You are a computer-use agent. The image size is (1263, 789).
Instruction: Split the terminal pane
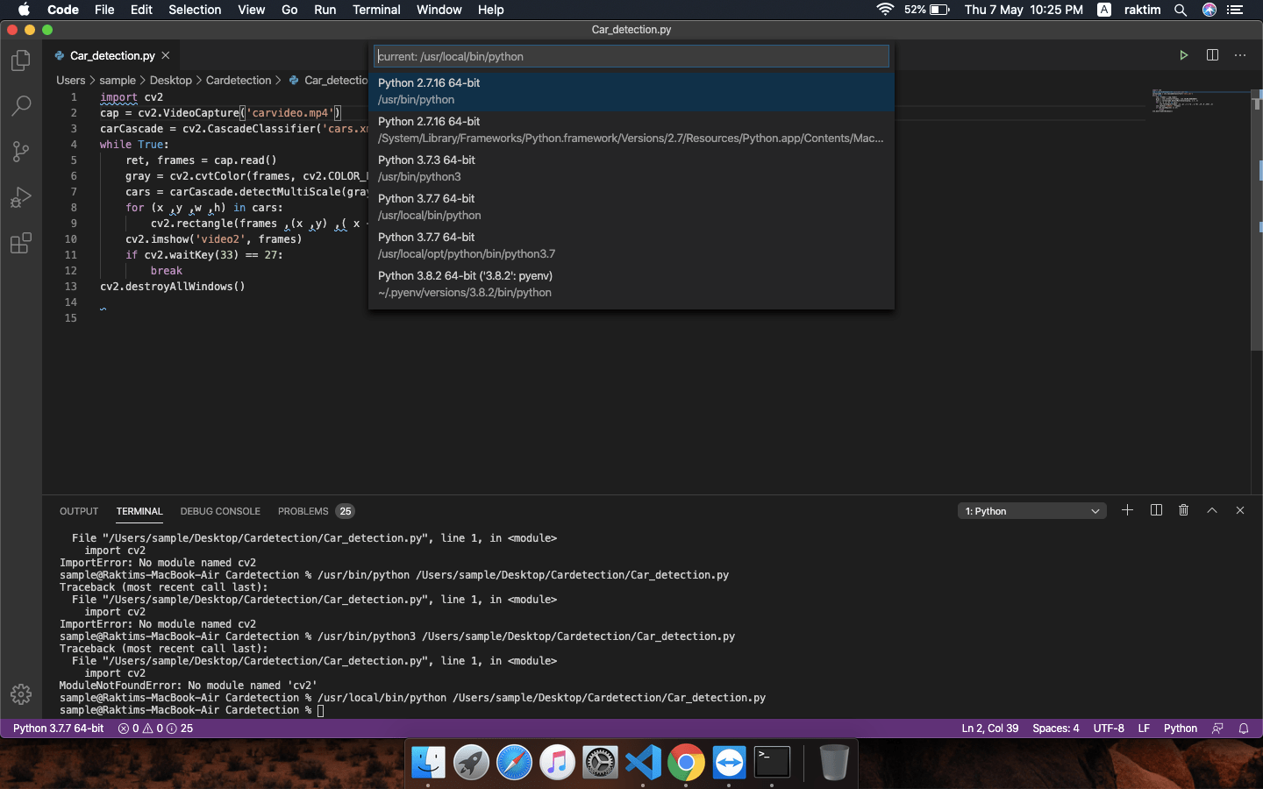1156,510
